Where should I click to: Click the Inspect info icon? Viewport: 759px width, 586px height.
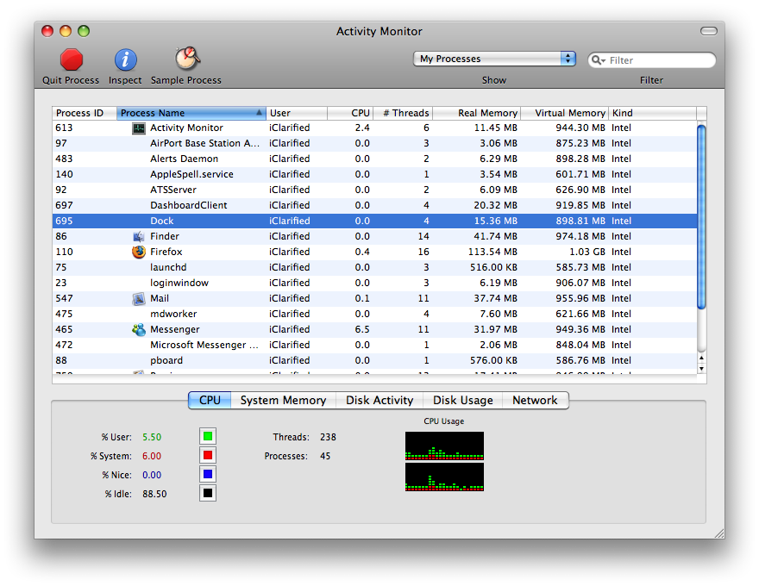tap(125, 59)
